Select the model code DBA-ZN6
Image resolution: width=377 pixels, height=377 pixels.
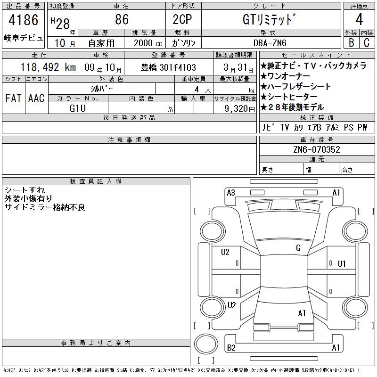[270, 43]
